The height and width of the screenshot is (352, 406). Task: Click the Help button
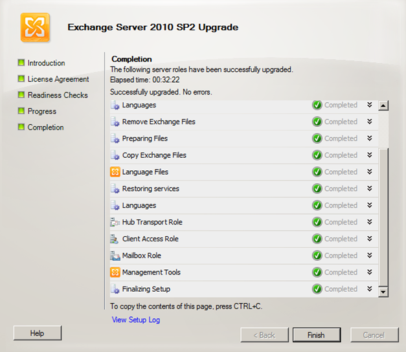click(x=38, y=333)
